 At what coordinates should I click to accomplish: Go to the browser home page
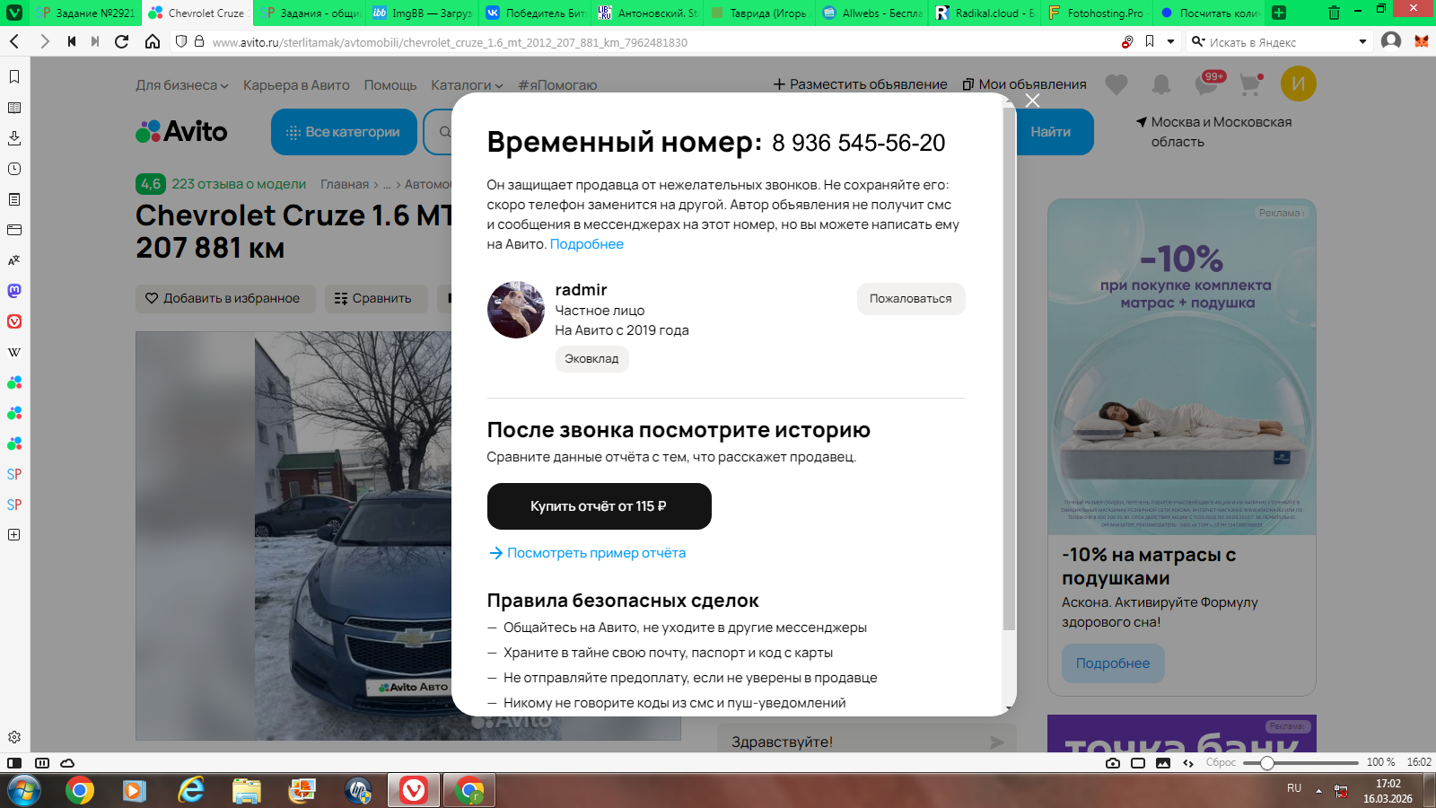click(153, 41)
